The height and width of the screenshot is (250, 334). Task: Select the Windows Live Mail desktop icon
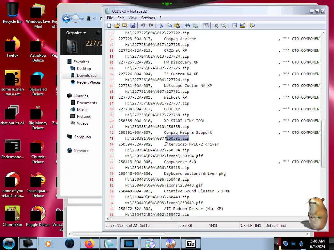tap(38, 16)
